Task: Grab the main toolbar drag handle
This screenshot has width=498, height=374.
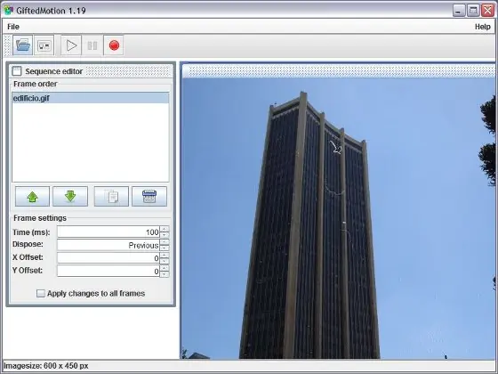Action: 8,45
